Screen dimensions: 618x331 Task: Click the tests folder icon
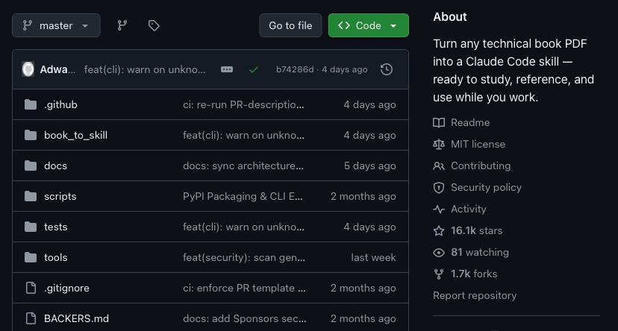point(31,227)
